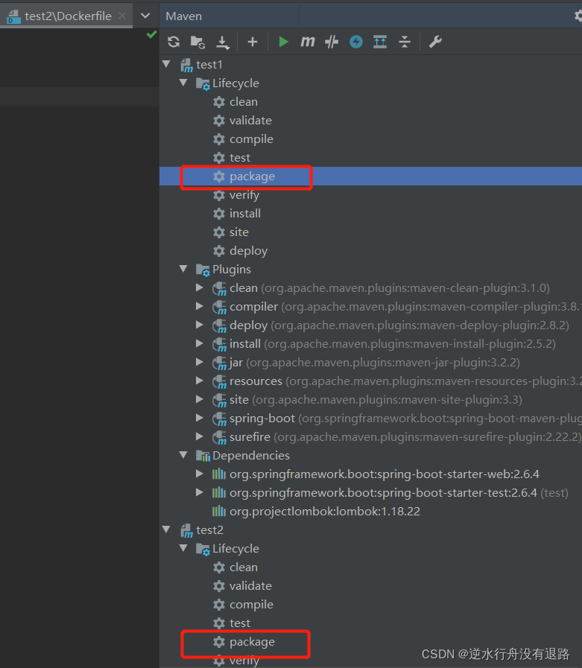
Task: Click the lombok dependency library icon
Action: coord(219,511)
